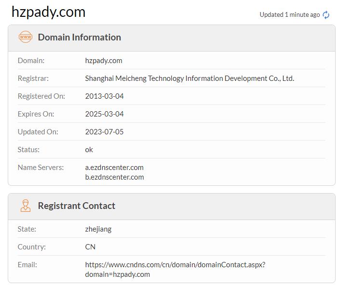Screen dimensions: 339x286
Task: Click the registrar name Shanghai Meicheng
Action: 190,78
